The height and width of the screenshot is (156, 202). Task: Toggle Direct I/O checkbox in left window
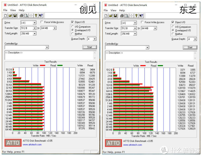72,22
